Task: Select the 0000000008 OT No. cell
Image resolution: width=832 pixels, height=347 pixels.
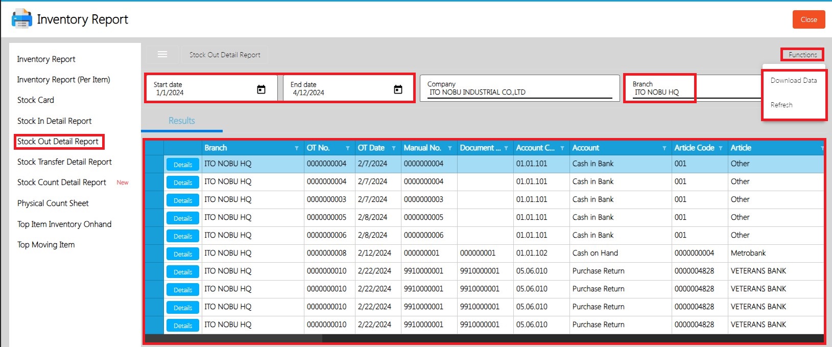Action: tap(329, 253)
